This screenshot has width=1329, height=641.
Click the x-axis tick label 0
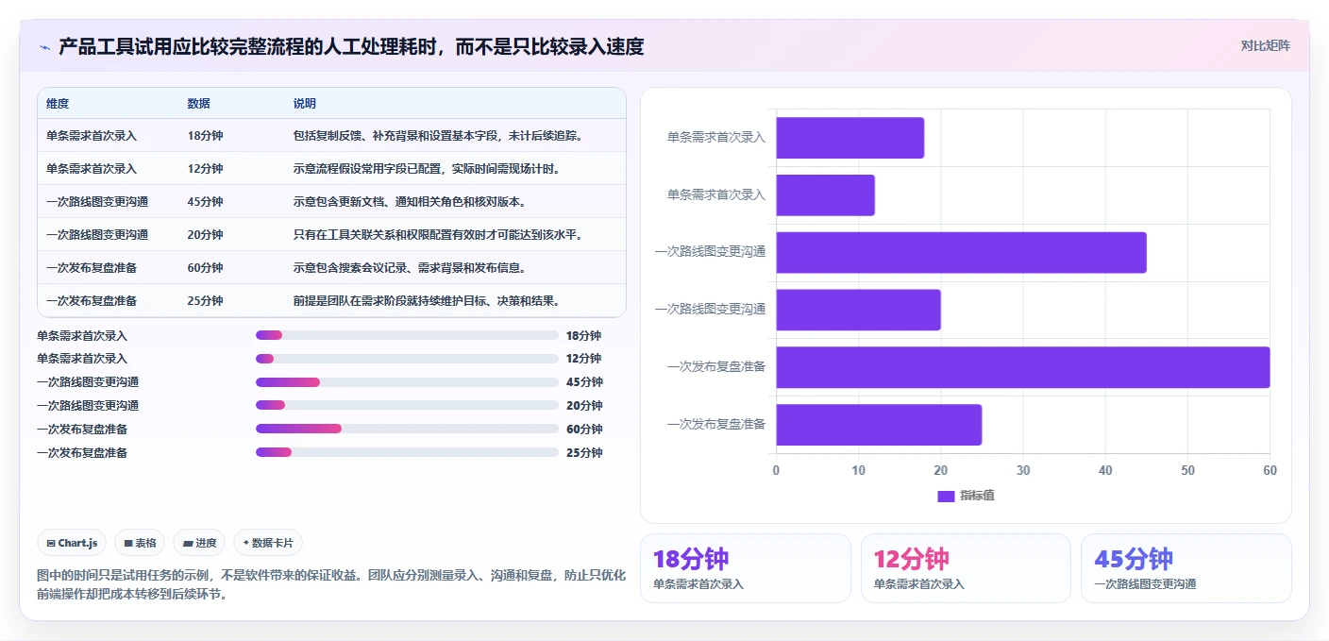(776, 470)
